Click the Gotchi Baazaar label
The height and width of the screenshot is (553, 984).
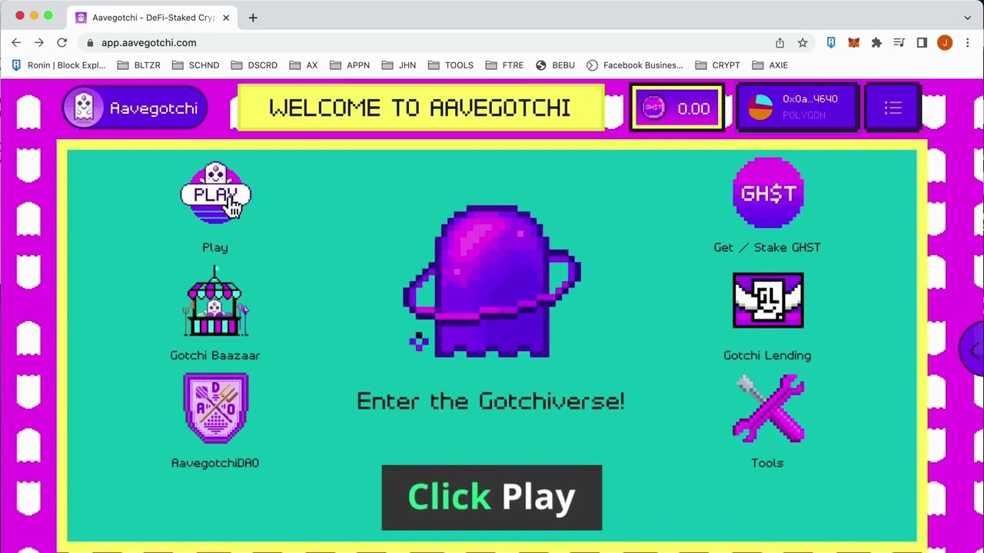coord(215,355)
